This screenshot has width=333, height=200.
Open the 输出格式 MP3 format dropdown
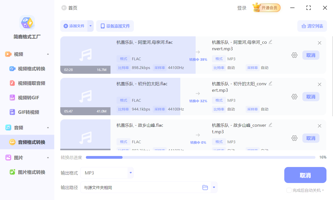[130, 173]
